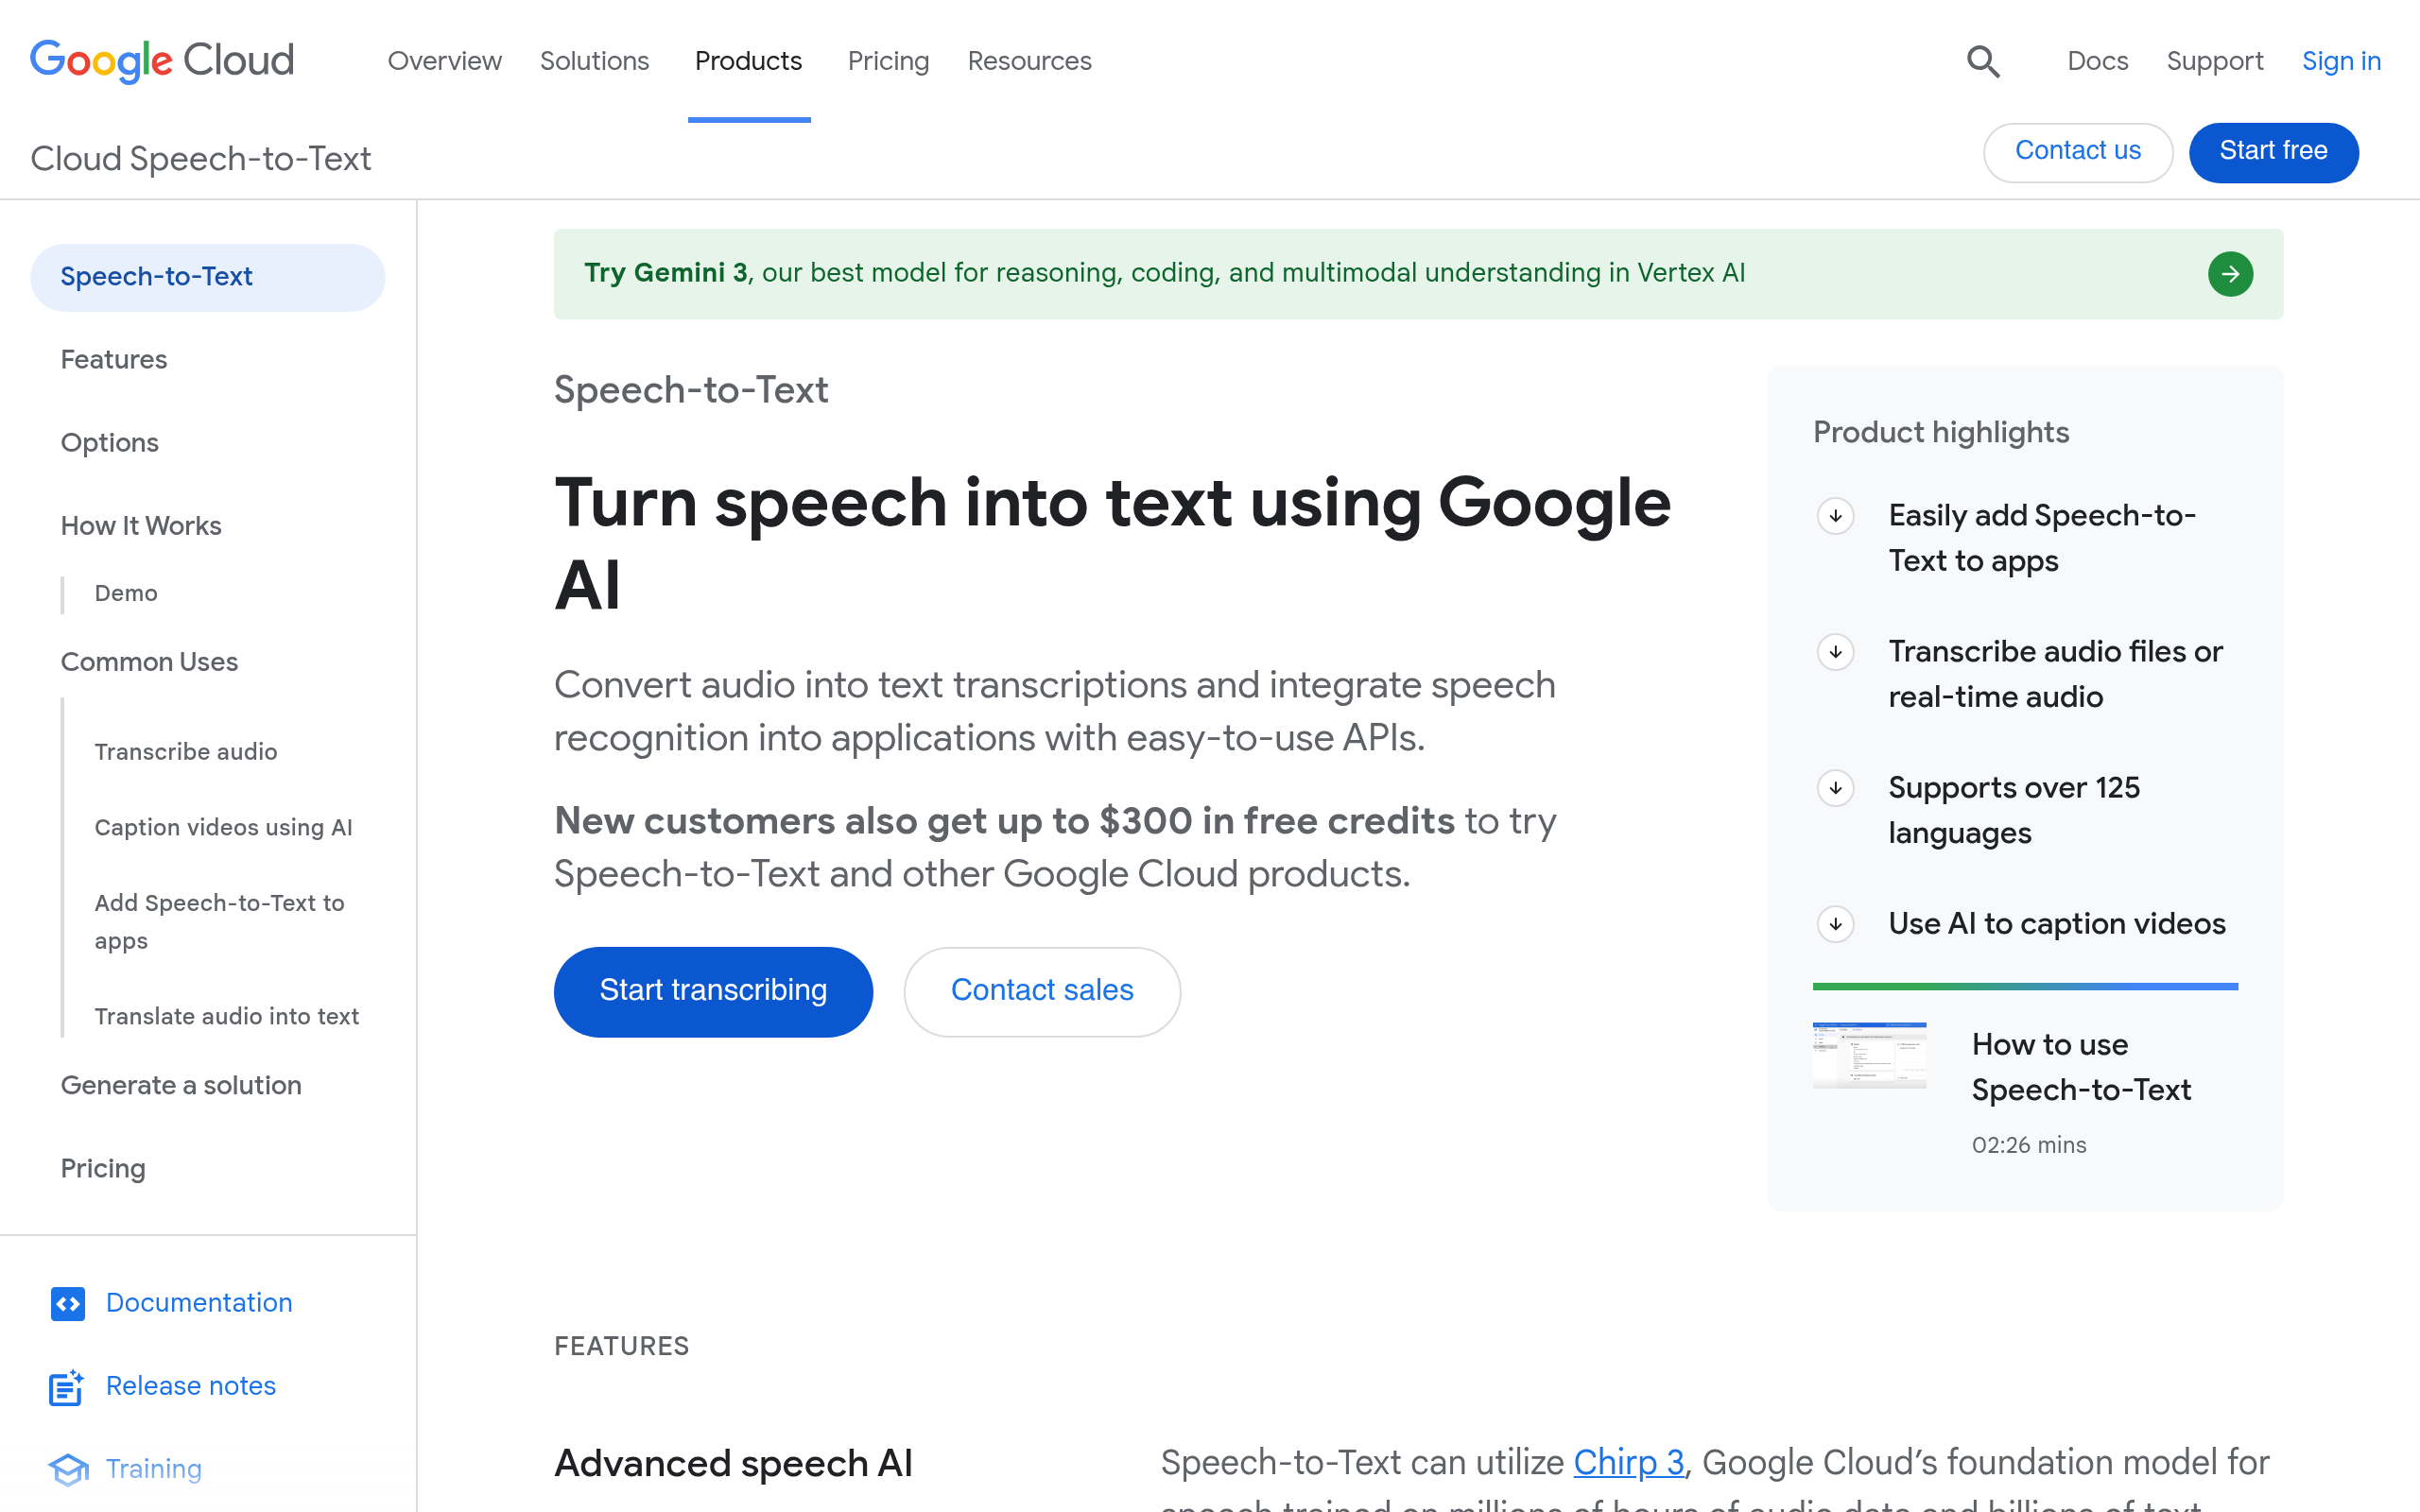The image size is (2420, 1512).
Task: Expand the How It Works section
Action: (141, 525)
